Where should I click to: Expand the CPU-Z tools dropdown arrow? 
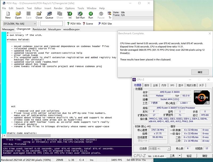tap(179, 156)
